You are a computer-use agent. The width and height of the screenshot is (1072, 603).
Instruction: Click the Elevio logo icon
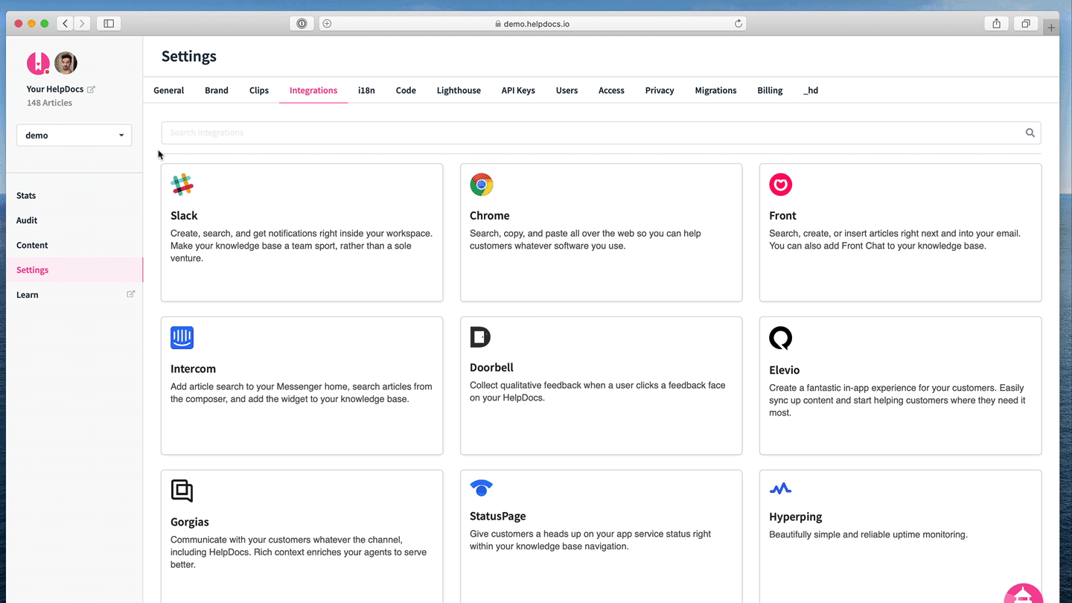(x=781, y=338)
